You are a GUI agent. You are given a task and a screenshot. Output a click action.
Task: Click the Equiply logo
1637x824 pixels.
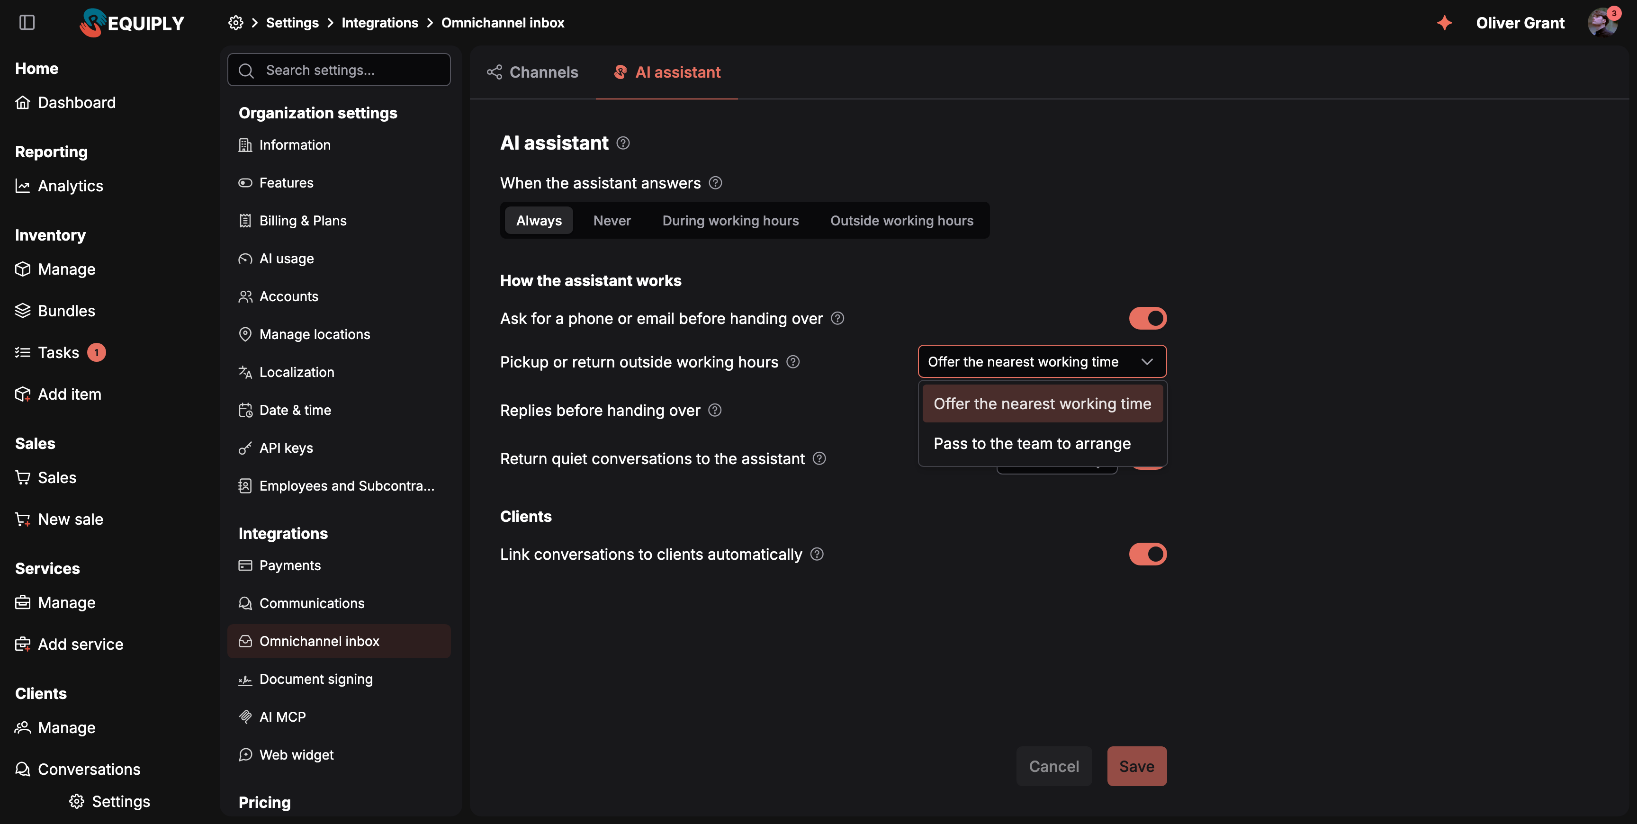(x=132, y=23)
